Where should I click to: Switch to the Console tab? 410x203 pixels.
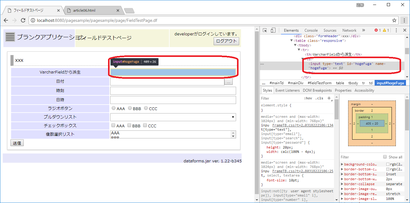pos(311,30)
